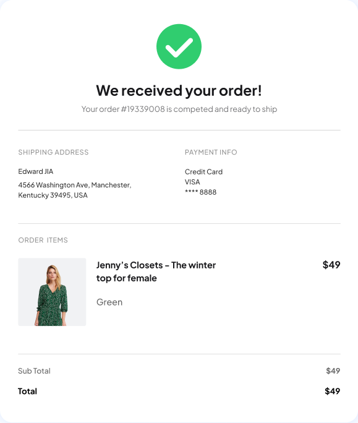Click the VISA card type label

point(192,182)
